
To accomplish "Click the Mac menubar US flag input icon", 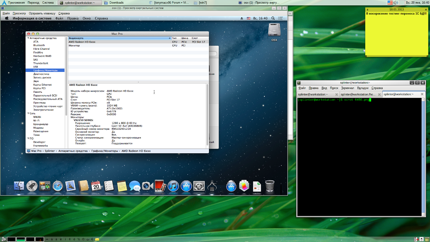I will click(x=249, y=18).
